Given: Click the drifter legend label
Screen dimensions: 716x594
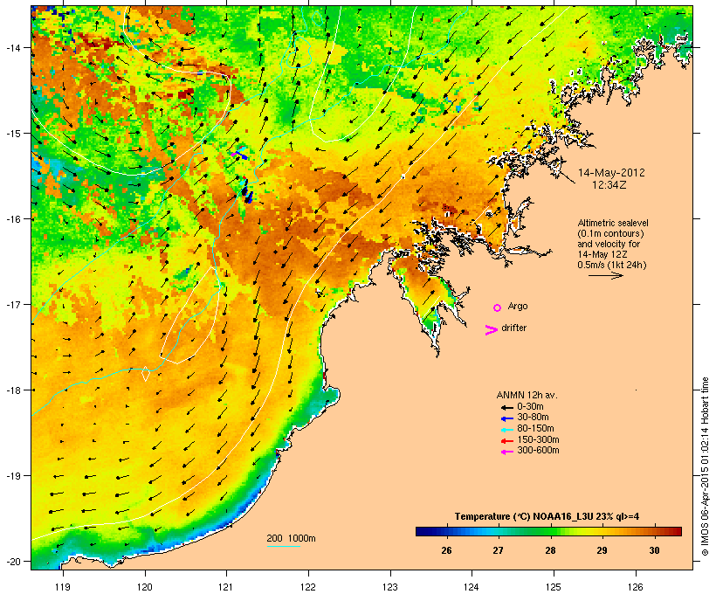Looking at the screenshot, I should [x=513, y=328].
